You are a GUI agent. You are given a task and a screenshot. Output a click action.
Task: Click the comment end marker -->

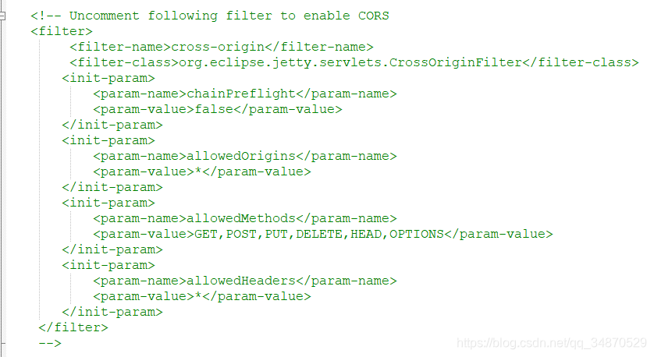coord(50,343)
